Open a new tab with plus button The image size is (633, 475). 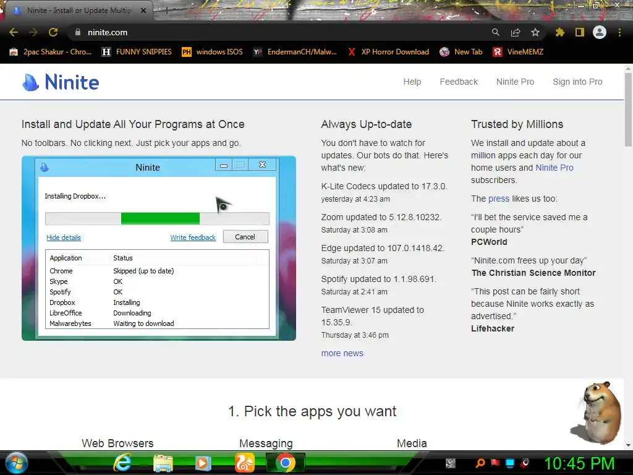click(x=167, y=11)
